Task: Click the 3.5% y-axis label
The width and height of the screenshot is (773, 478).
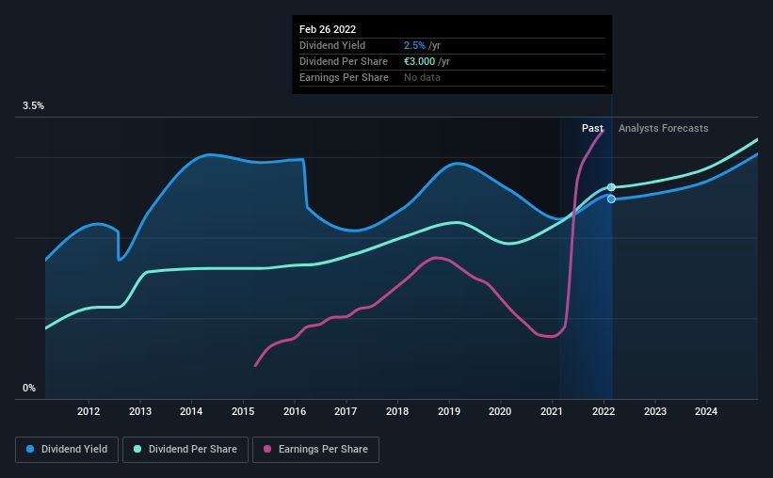Action: (33, 106)
